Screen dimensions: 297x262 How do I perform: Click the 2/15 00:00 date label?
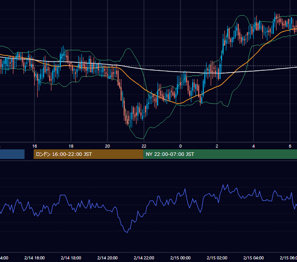pyautogui.click(x=180, y=258)
